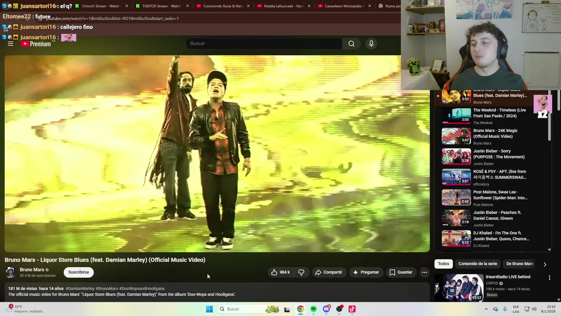The width and height of the screenshot is (561, 316).
Task: Open Discord from taskbar
Action: pos(326,309)
